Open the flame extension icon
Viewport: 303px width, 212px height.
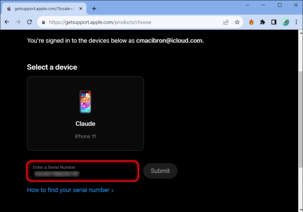251,22
